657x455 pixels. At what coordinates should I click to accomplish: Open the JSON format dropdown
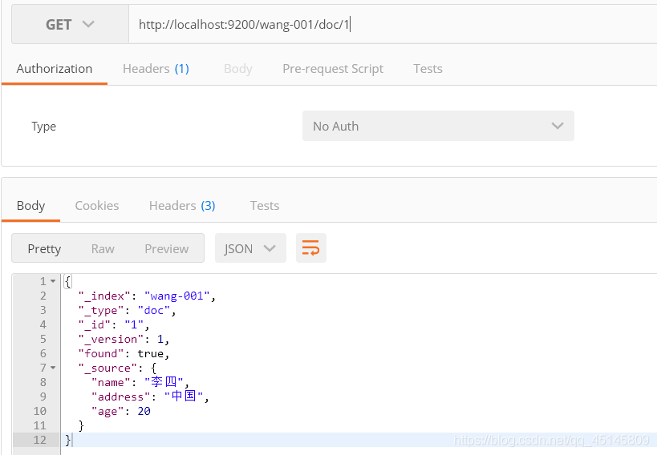[x=250, y=248]
